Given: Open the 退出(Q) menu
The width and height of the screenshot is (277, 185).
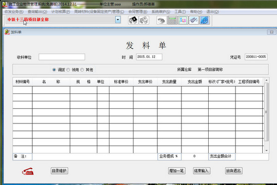Looking at the screenshot, I should click(212, 12).
